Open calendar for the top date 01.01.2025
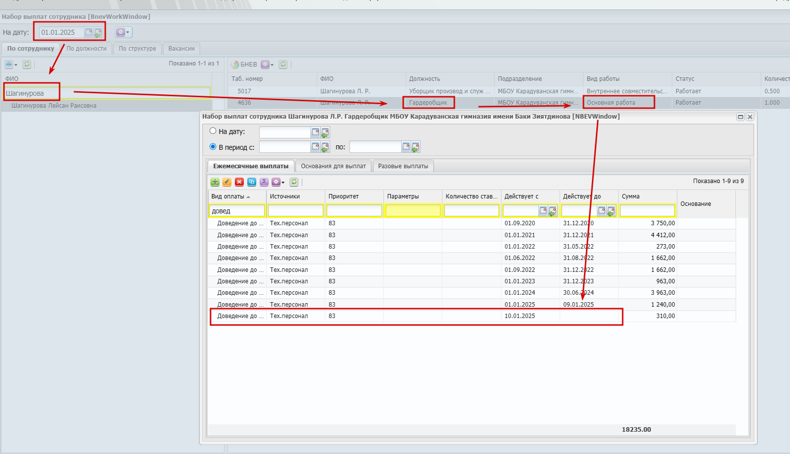 (89, 32)
